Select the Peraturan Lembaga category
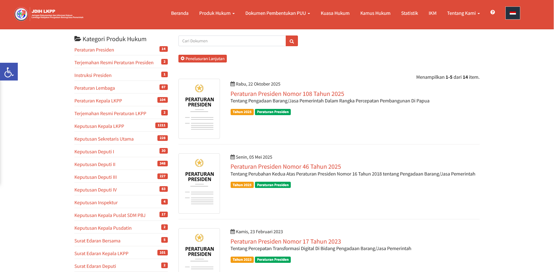This screenshot has width=554, height=272. click(x=95, y=88)
